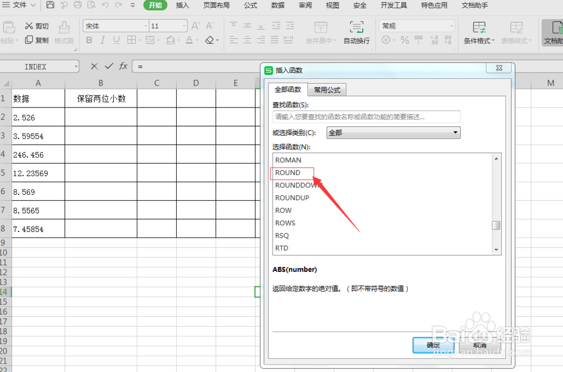Select ROMAN in the function list
This screenshot has width=563, height=372.
(288, 160)
